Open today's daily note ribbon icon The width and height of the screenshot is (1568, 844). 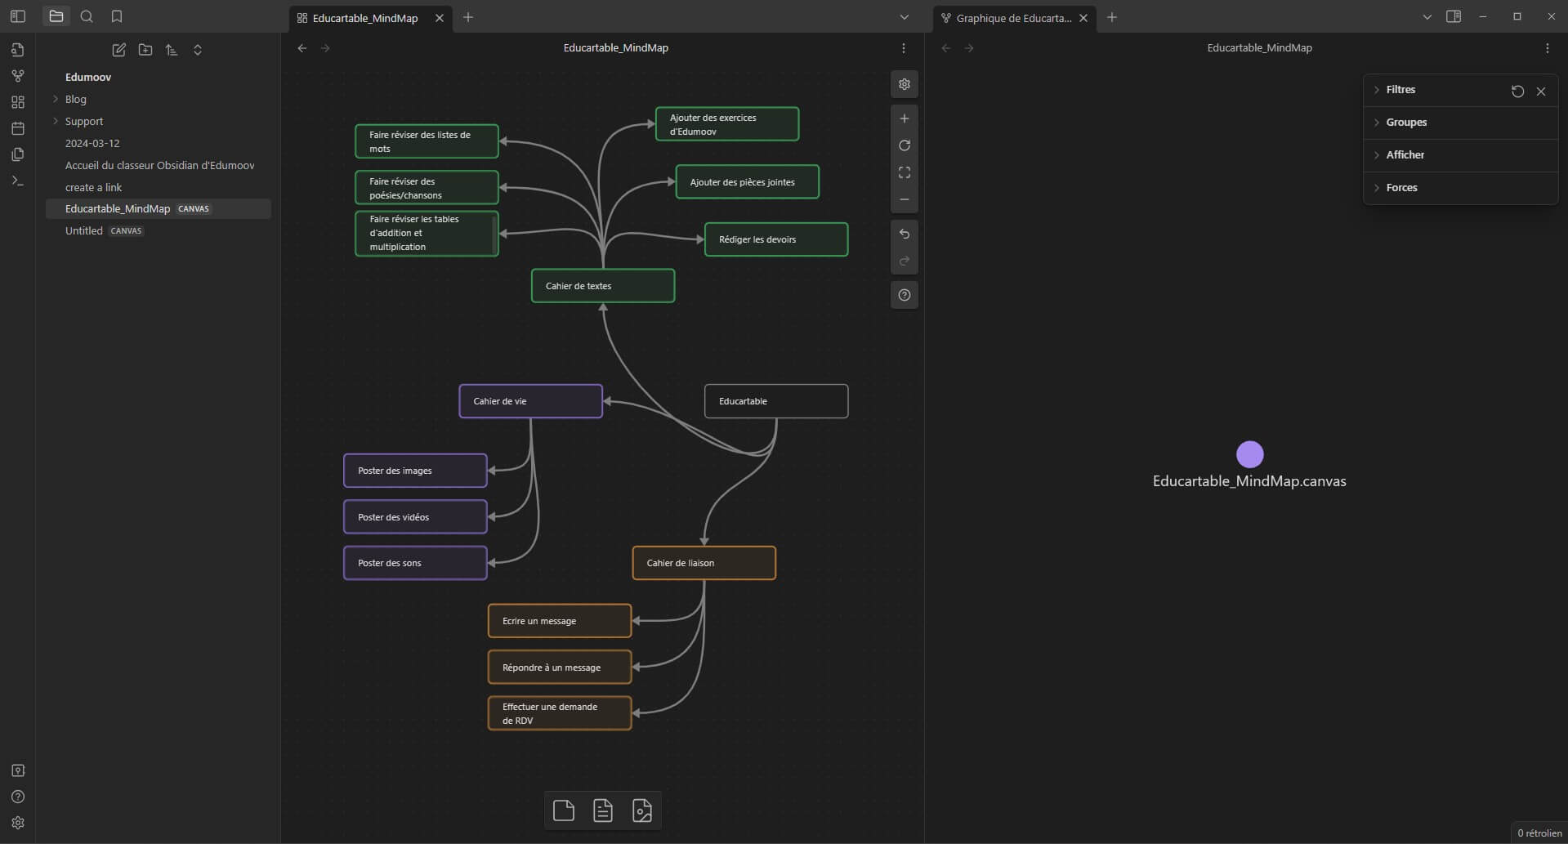pos(18,128)
